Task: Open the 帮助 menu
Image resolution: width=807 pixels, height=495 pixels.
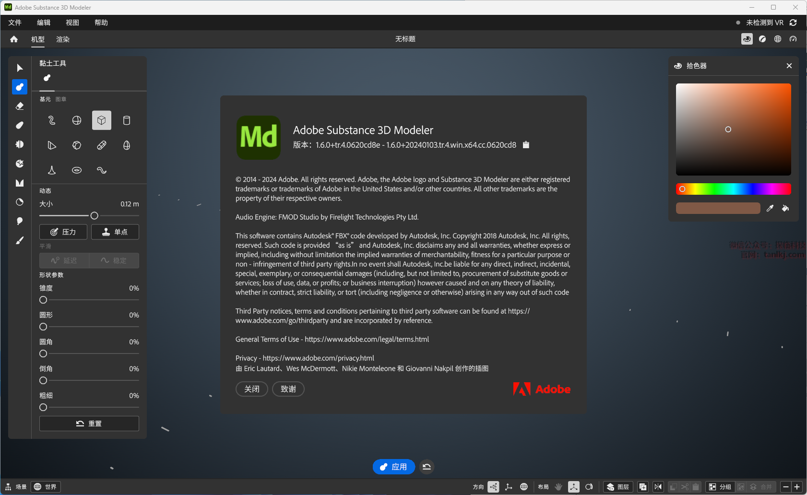Action: pos(101,23)
